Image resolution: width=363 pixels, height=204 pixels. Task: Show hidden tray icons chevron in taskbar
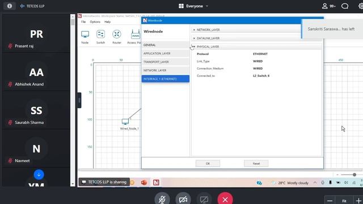(315, 182)
